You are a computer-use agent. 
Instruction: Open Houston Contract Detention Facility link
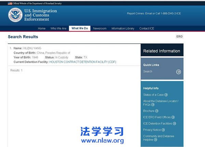(83, 62)
